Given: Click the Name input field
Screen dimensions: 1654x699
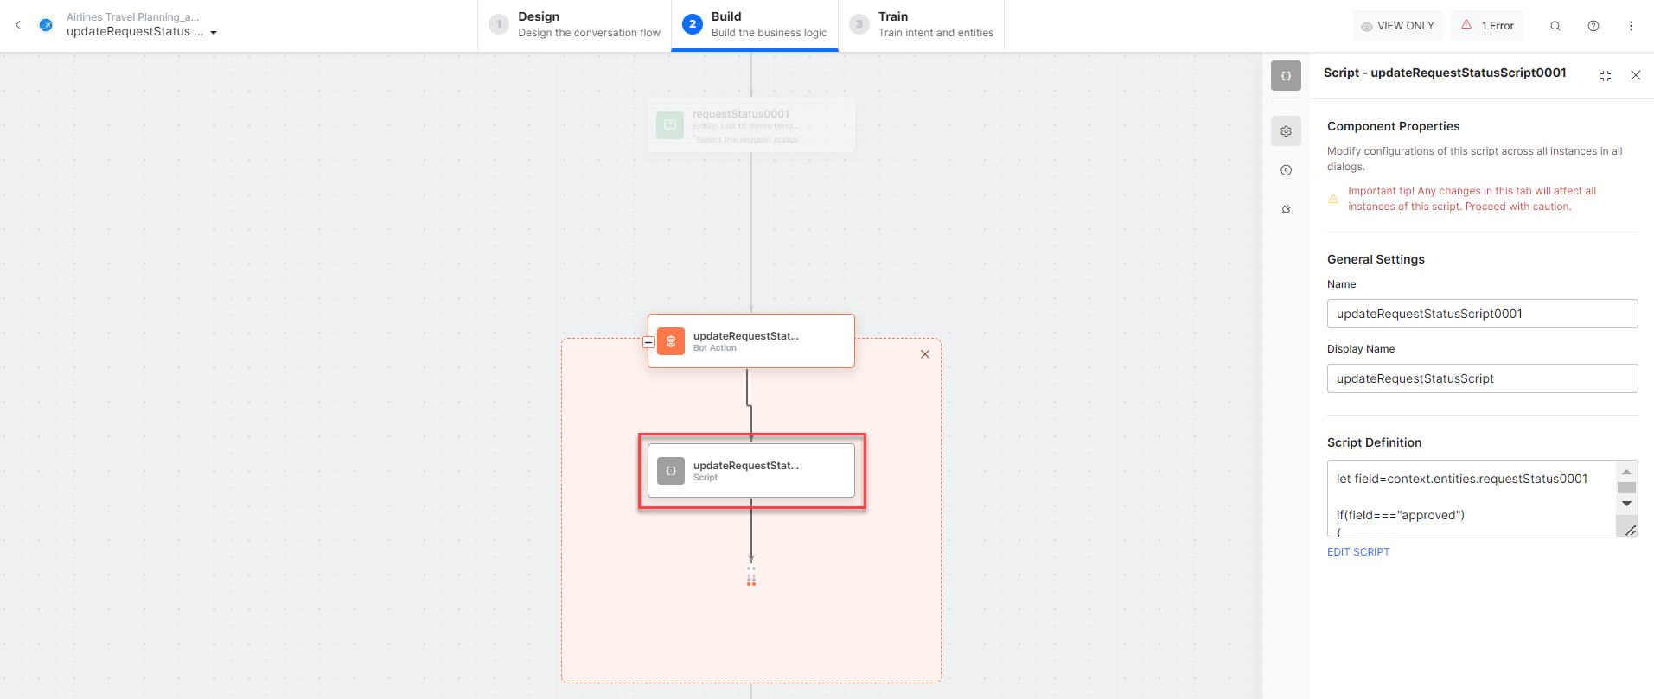Looking at the screenshot, I should (x=1481, y=314).
